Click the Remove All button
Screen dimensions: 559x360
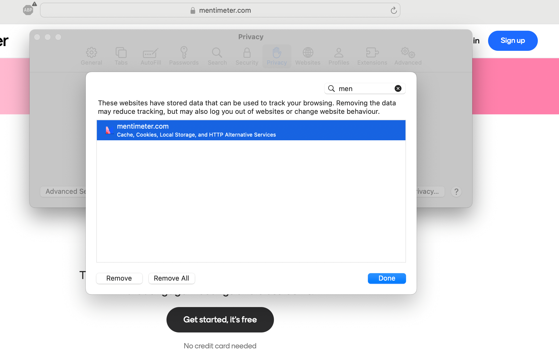coord(172,278)
